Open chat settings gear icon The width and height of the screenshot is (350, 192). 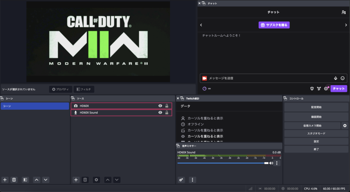pos(326,88)
